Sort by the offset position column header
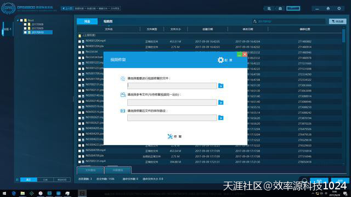 pos(305,29)
